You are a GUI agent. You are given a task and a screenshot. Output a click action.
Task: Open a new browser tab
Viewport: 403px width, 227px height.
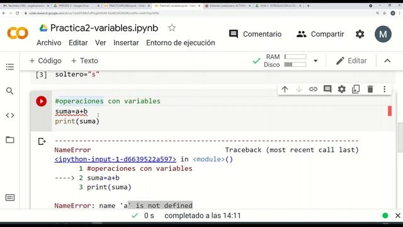click(x=308, y=6)
